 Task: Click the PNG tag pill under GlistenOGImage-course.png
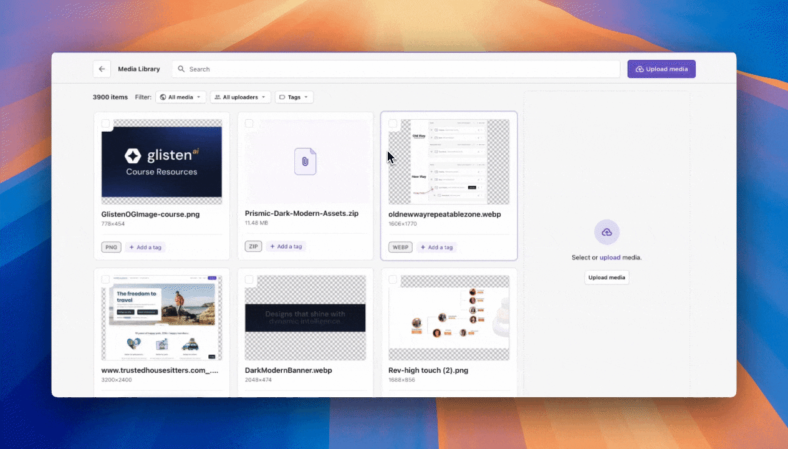111,247
